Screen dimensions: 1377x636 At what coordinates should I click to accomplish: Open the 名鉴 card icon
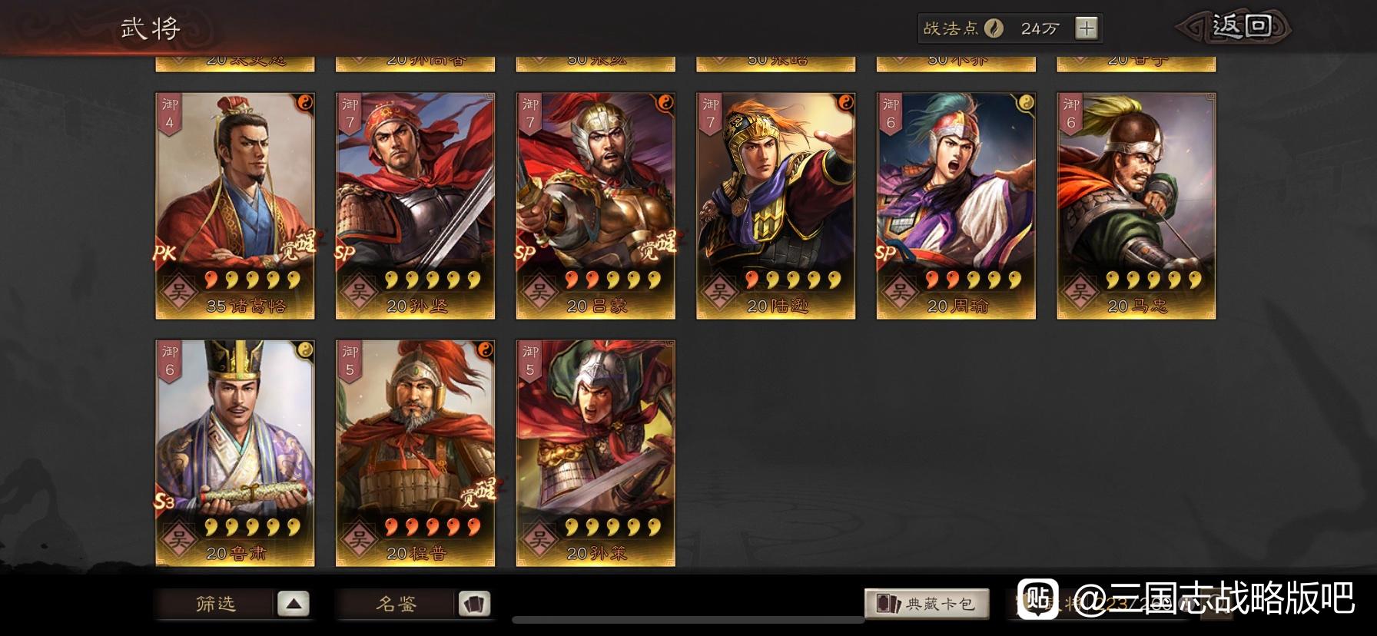[x=473, y=604]
